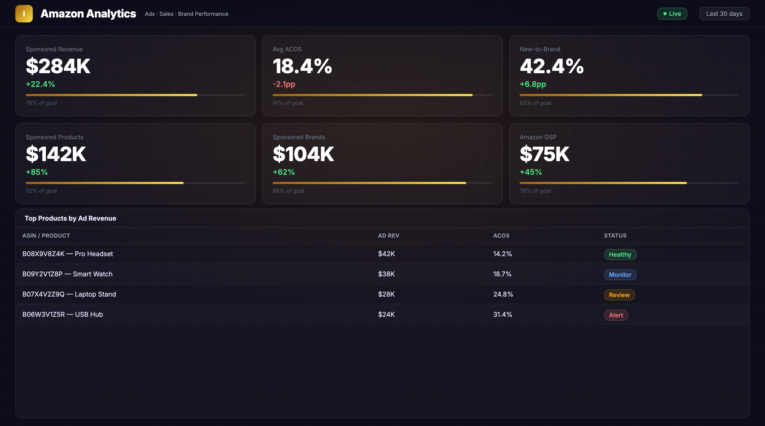
Task: Click the 24.8% ACOS cell
Action: (x=503, y=294)
